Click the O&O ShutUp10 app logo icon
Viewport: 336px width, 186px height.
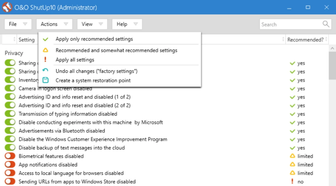click(7, 7)
